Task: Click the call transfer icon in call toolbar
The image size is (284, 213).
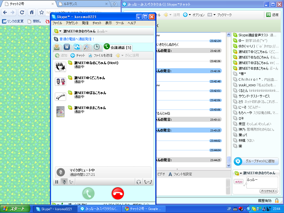Action: [x=72, y=182]
